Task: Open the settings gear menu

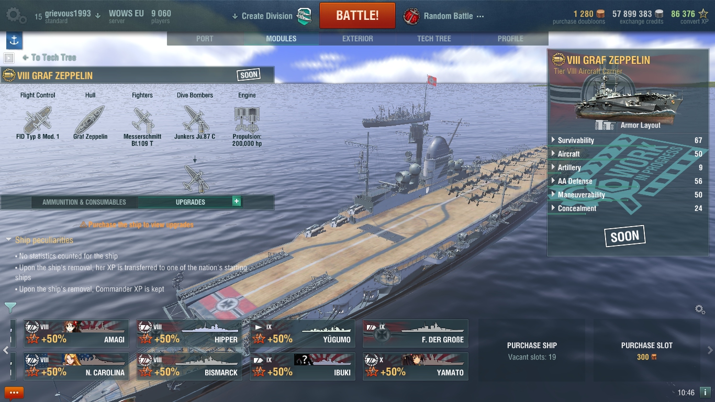Action: (x=16, y=15)
